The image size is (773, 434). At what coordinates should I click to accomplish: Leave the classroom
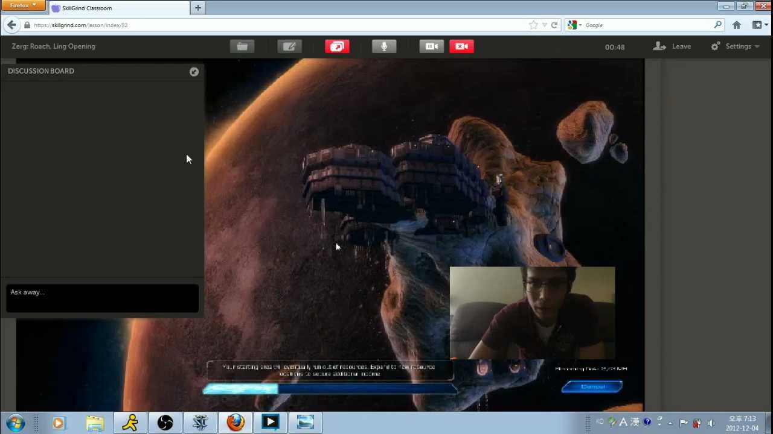673,46
